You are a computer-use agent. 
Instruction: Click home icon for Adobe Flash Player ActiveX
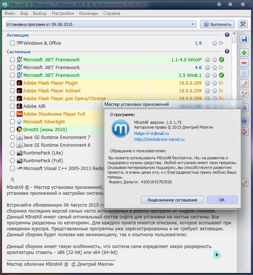pyautogui.click(x=208, y=91)
